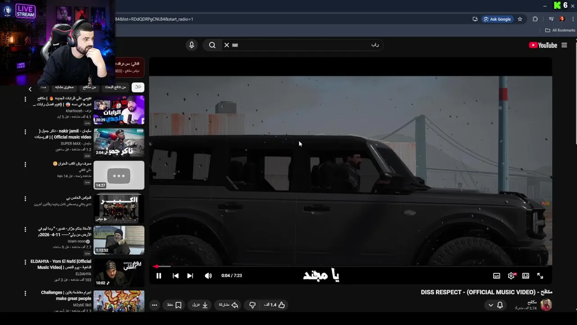The width and height of the screenshot is (577, 325).
Task: Open the مكافح channel avatar
Action: click(546, 305)
